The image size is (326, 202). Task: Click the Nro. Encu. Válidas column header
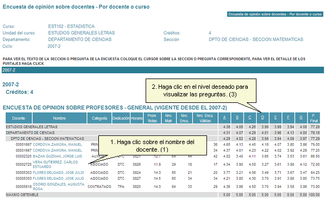click(205, 118)
